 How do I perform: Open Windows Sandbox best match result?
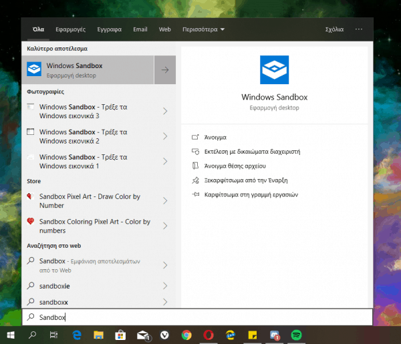pyautogui.click(x=88, y=69)
